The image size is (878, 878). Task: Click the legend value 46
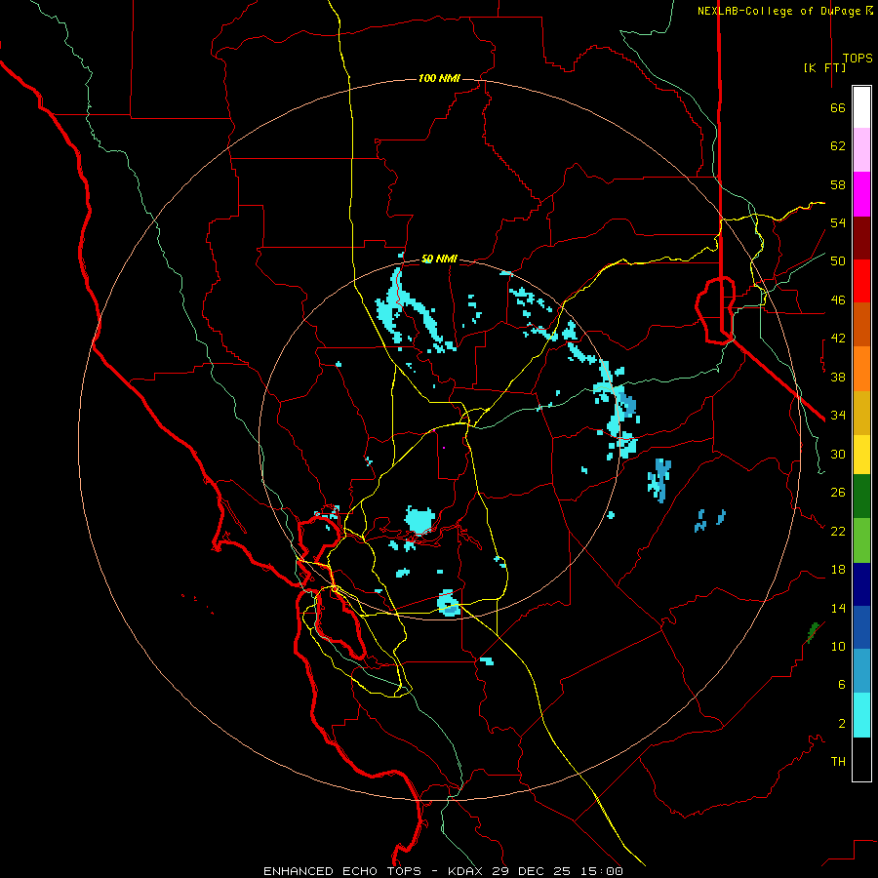pyautogui.click(x=838, y=300)
